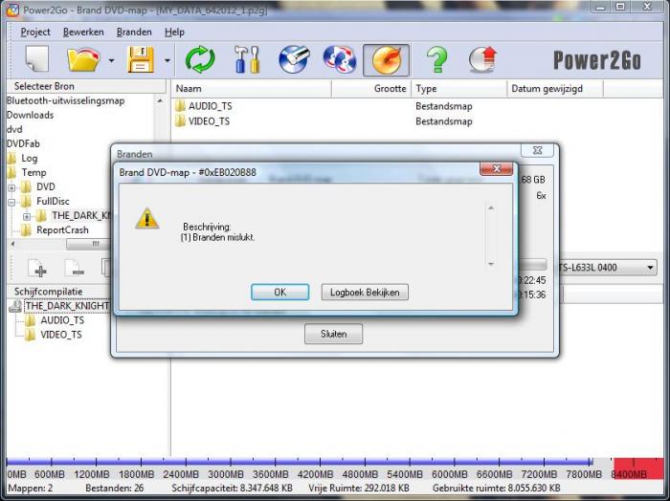Viewport: 670px width, 501px height.
Task: Sort by the Type column header
Action: (x=459, y=89)
